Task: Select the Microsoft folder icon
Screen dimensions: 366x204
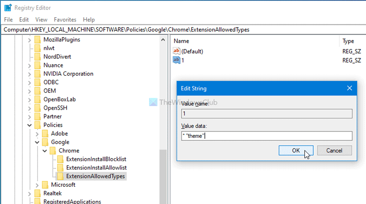Action: (x=45, y=185)
